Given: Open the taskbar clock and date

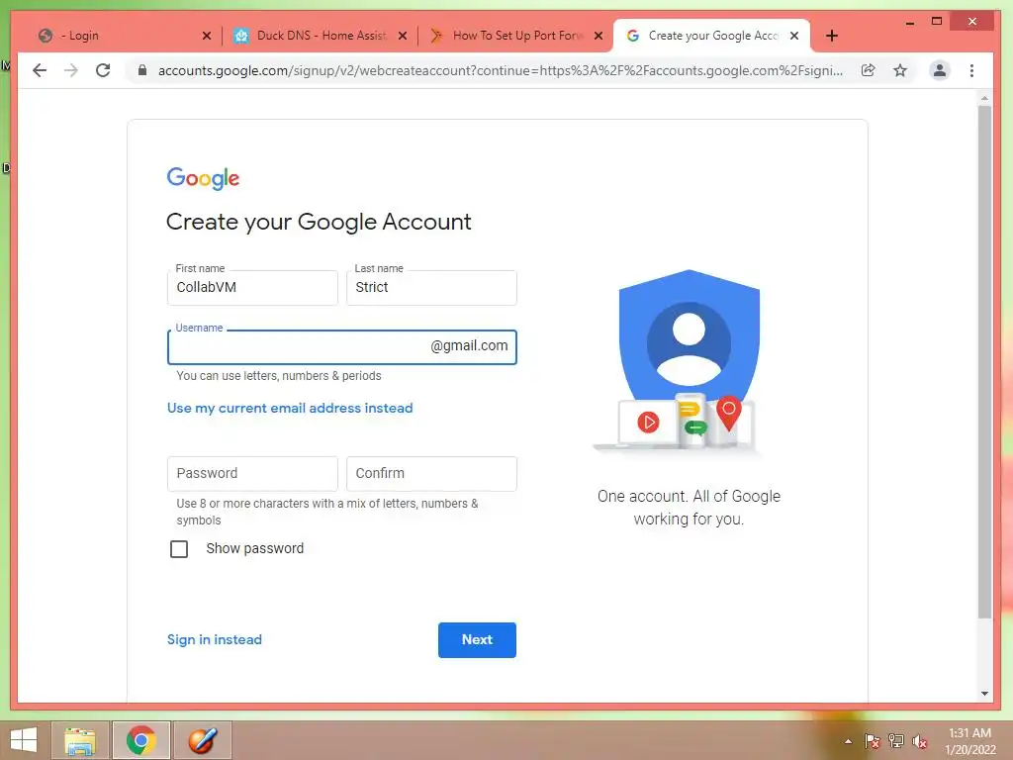Looking at the screenshot, I should (970, 741).
